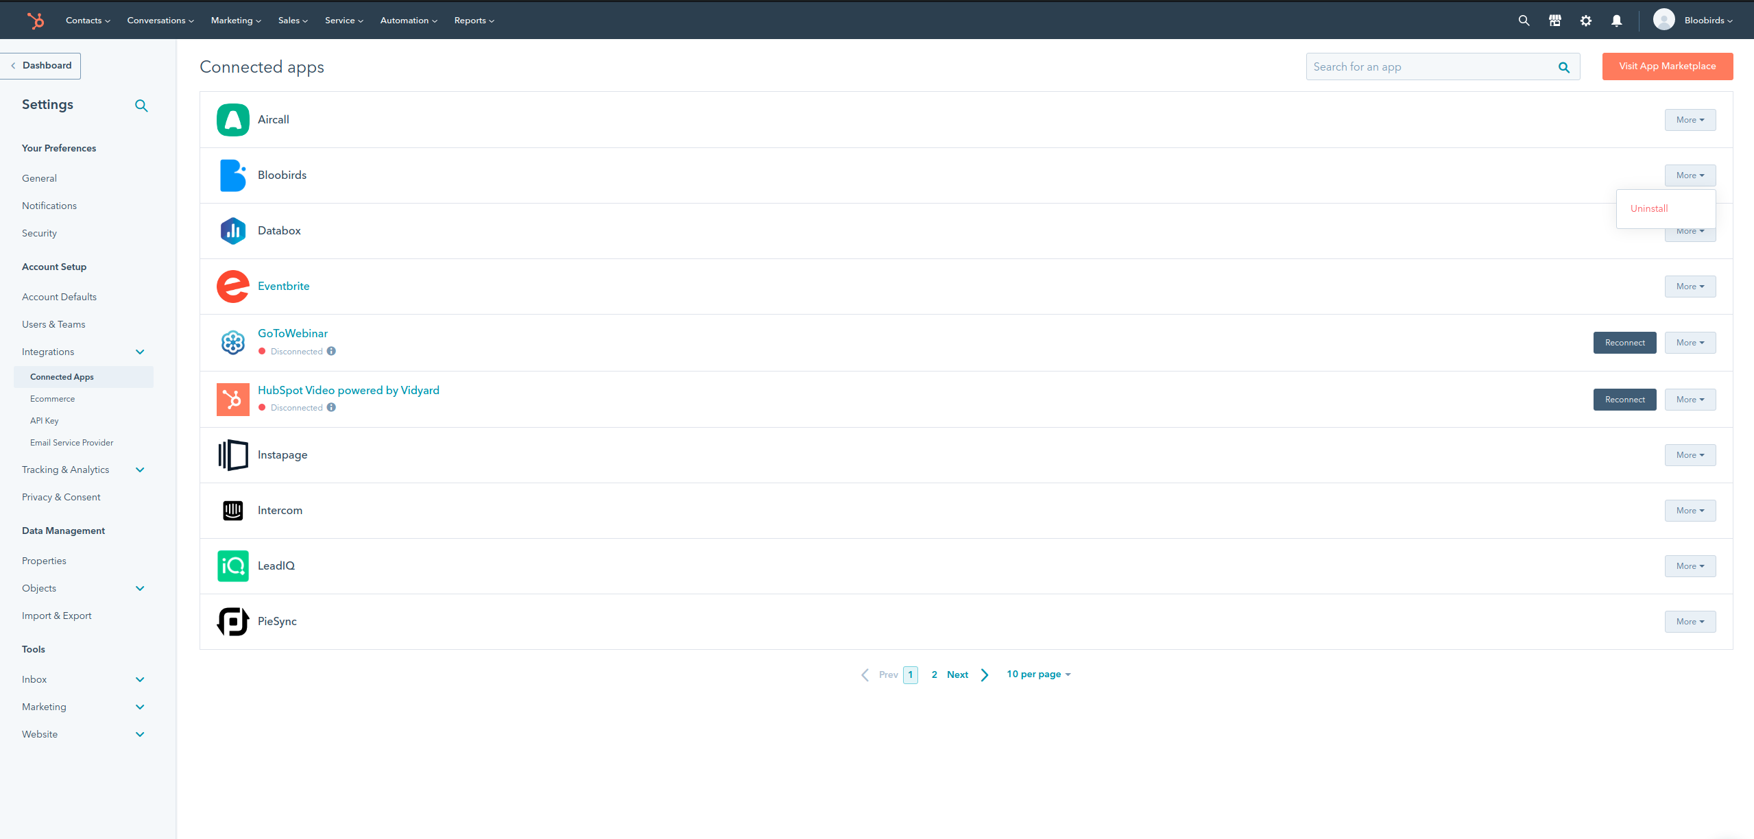Click the Databox app logo
This screenshot has height=839, width=1754.
233,231
